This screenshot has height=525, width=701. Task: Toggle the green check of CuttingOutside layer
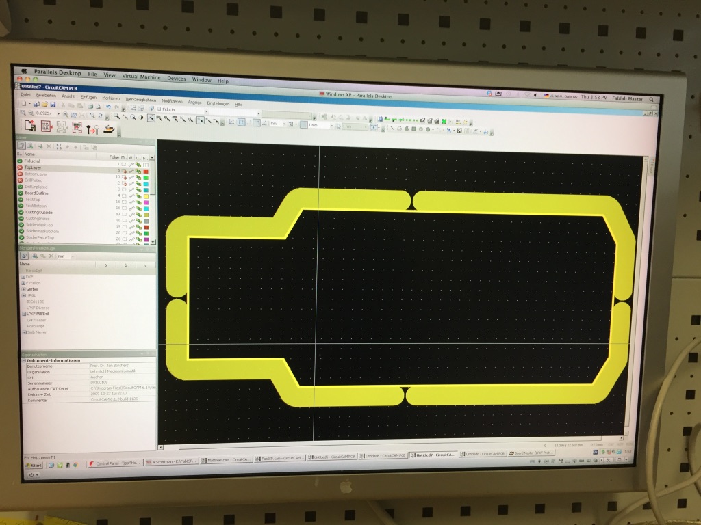click(x=20, y=212)
